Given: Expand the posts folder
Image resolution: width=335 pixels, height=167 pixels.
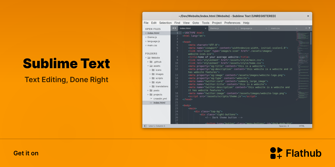Looking at the screenshot, I should tap(148, 90).
